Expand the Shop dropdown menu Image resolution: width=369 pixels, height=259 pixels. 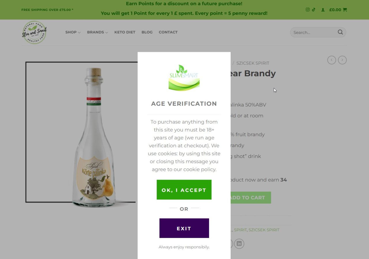pos(73,32)
